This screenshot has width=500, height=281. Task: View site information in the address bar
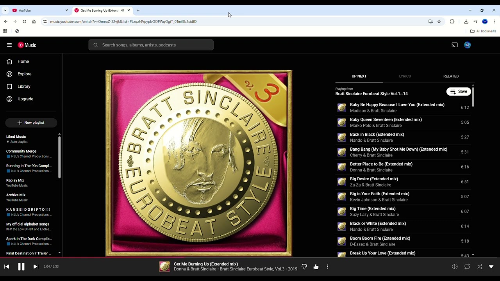45,21
